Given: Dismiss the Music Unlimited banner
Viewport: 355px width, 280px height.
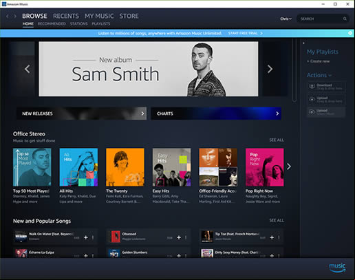Looking at the screenshot, I should tap(350, 33).
